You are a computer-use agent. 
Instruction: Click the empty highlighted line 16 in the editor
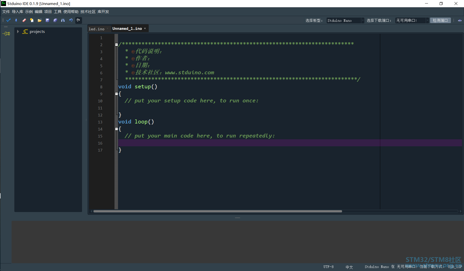[290, 143]
